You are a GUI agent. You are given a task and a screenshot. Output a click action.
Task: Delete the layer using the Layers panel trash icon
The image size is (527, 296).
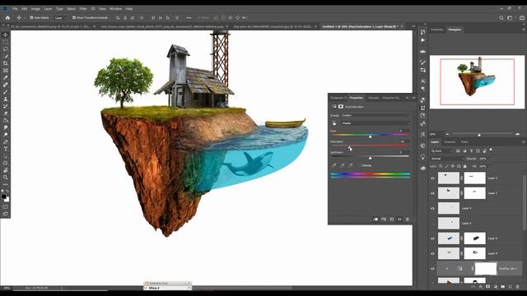(518, 287)
